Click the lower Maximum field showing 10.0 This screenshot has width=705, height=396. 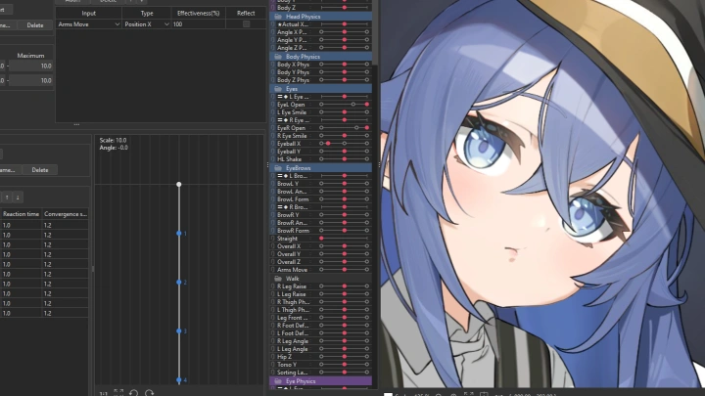point(30,81)
